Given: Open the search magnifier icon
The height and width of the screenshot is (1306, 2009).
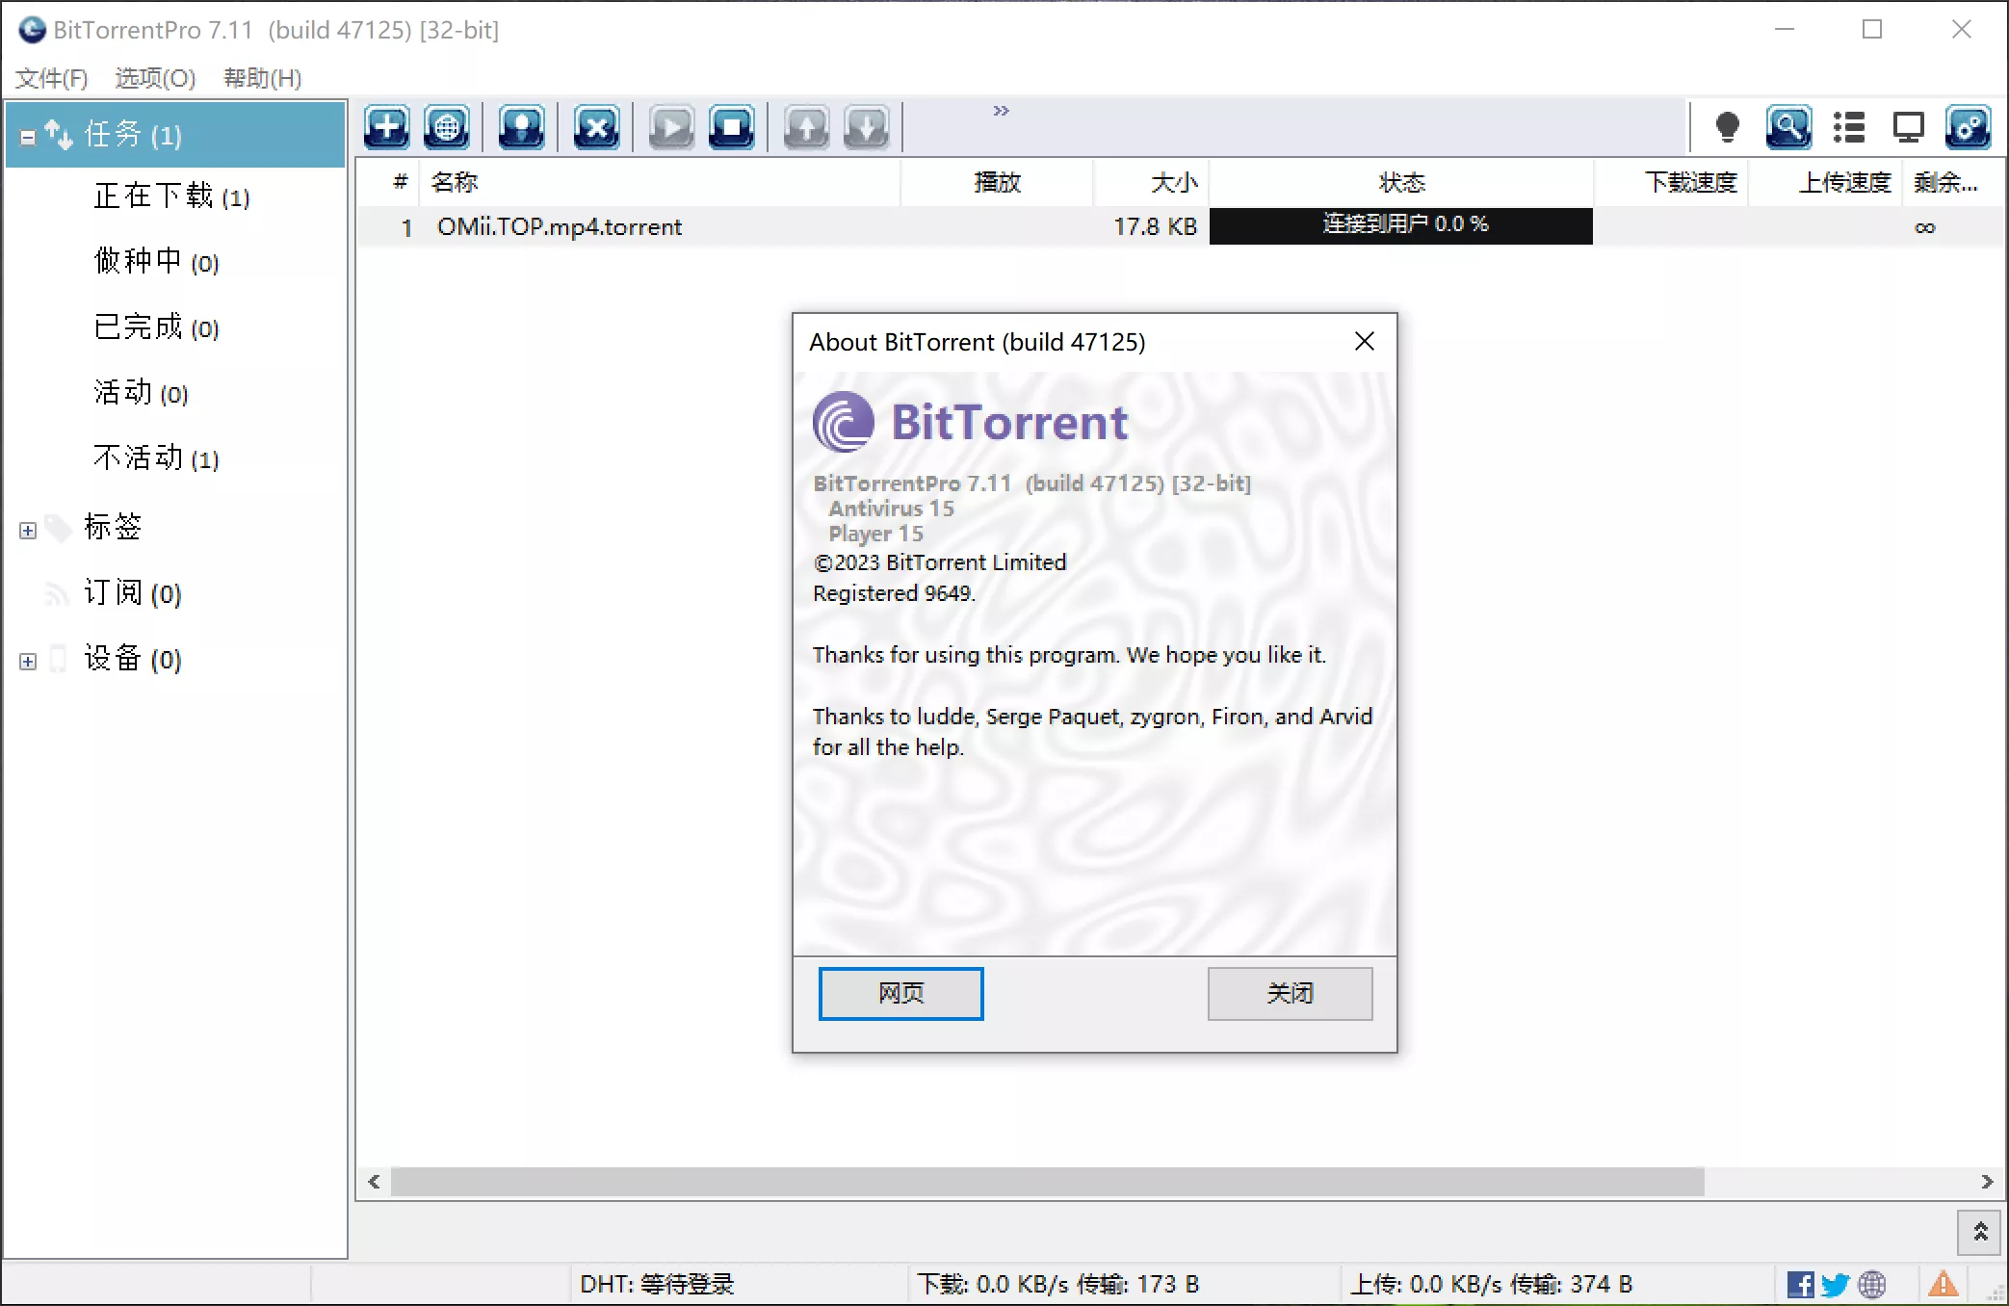Looking at the screenshot, I should click(1788, 127).
